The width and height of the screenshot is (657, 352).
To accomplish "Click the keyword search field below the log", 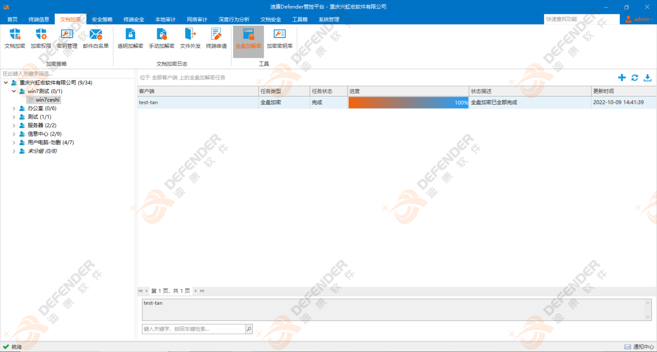I will 194,329.
